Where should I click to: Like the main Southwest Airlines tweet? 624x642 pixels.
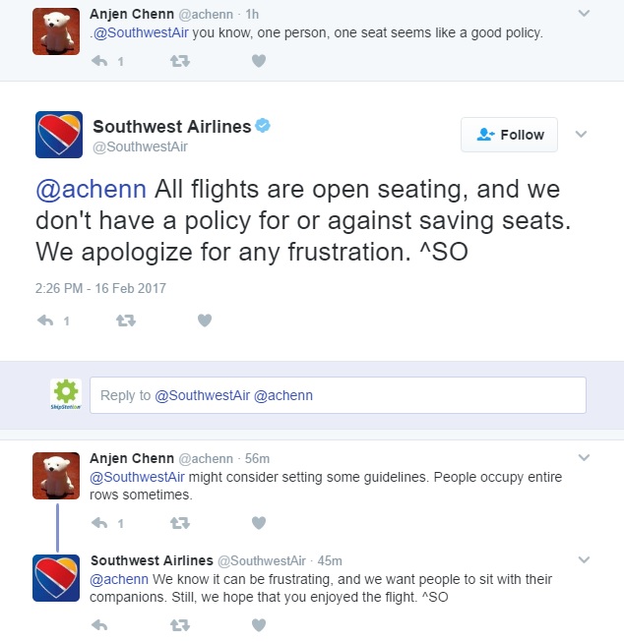pos(205,321)
